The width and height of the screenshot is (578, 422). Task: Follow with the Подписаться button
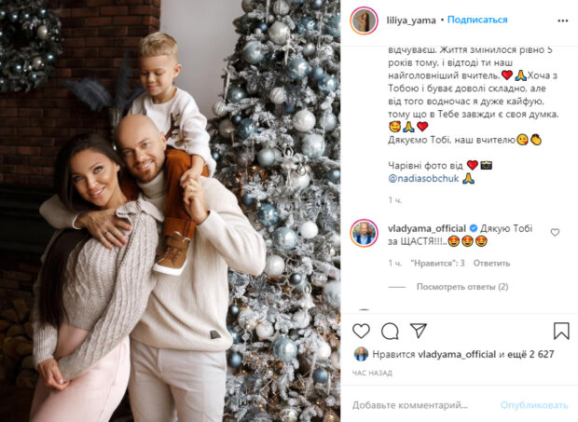477,20
